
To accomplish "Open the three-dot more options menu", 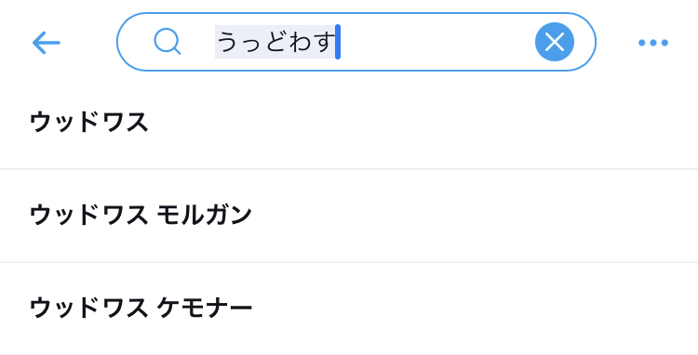I will [653, 43].
